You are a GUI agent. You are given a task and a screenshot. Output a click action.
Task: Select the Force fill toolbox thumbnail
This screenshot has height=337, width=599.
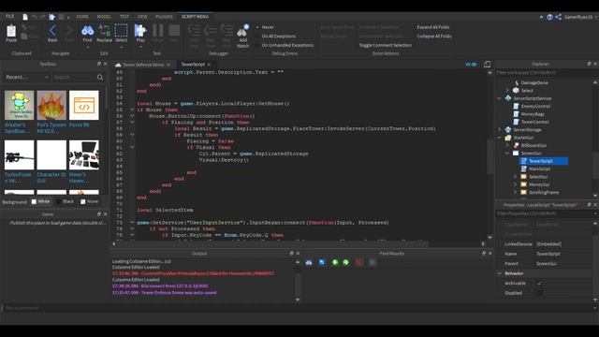(84, 105)
